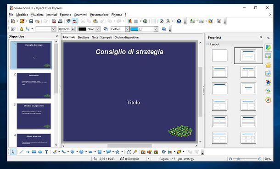Image resolution: width=280 pixels, height=169 pixels.
Task: Switch to the Ordine diapositive tab
Action: 126,37
